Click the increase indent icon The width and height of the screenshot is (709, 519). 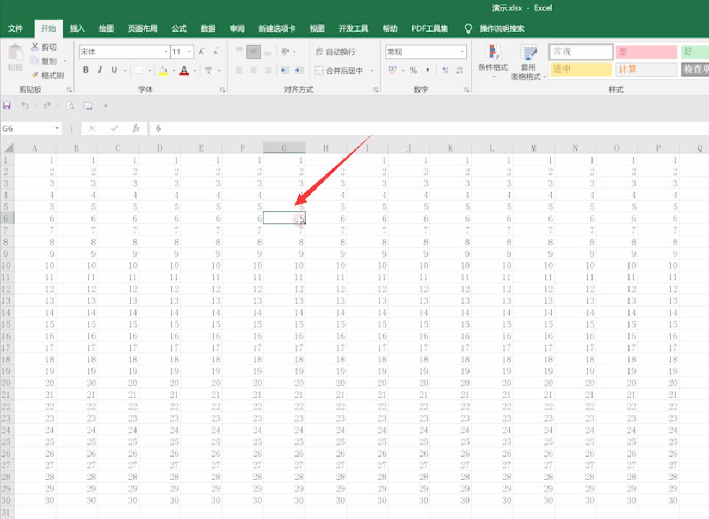298,70
